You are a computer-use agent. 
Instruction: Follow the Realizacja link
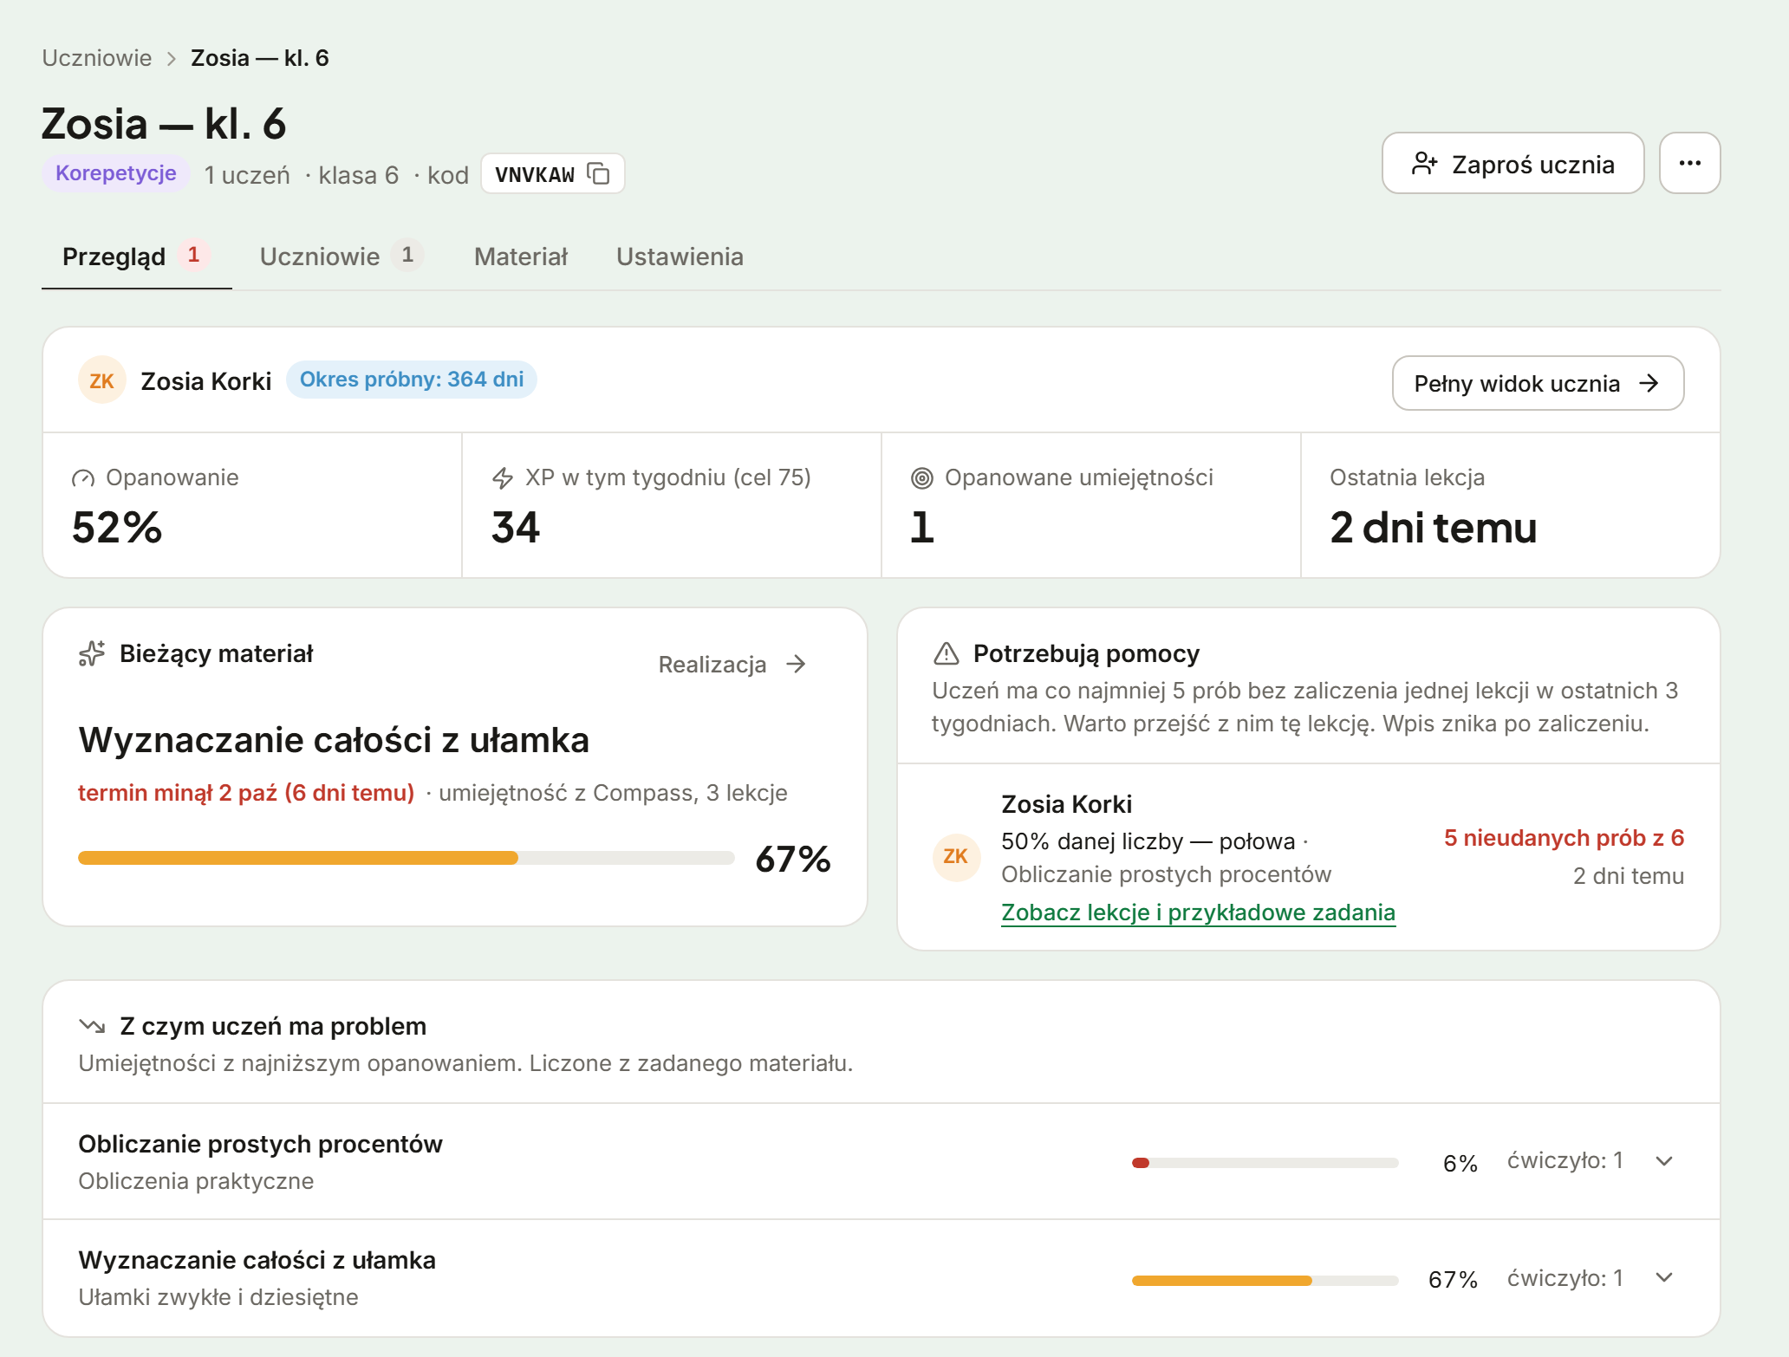733,665
